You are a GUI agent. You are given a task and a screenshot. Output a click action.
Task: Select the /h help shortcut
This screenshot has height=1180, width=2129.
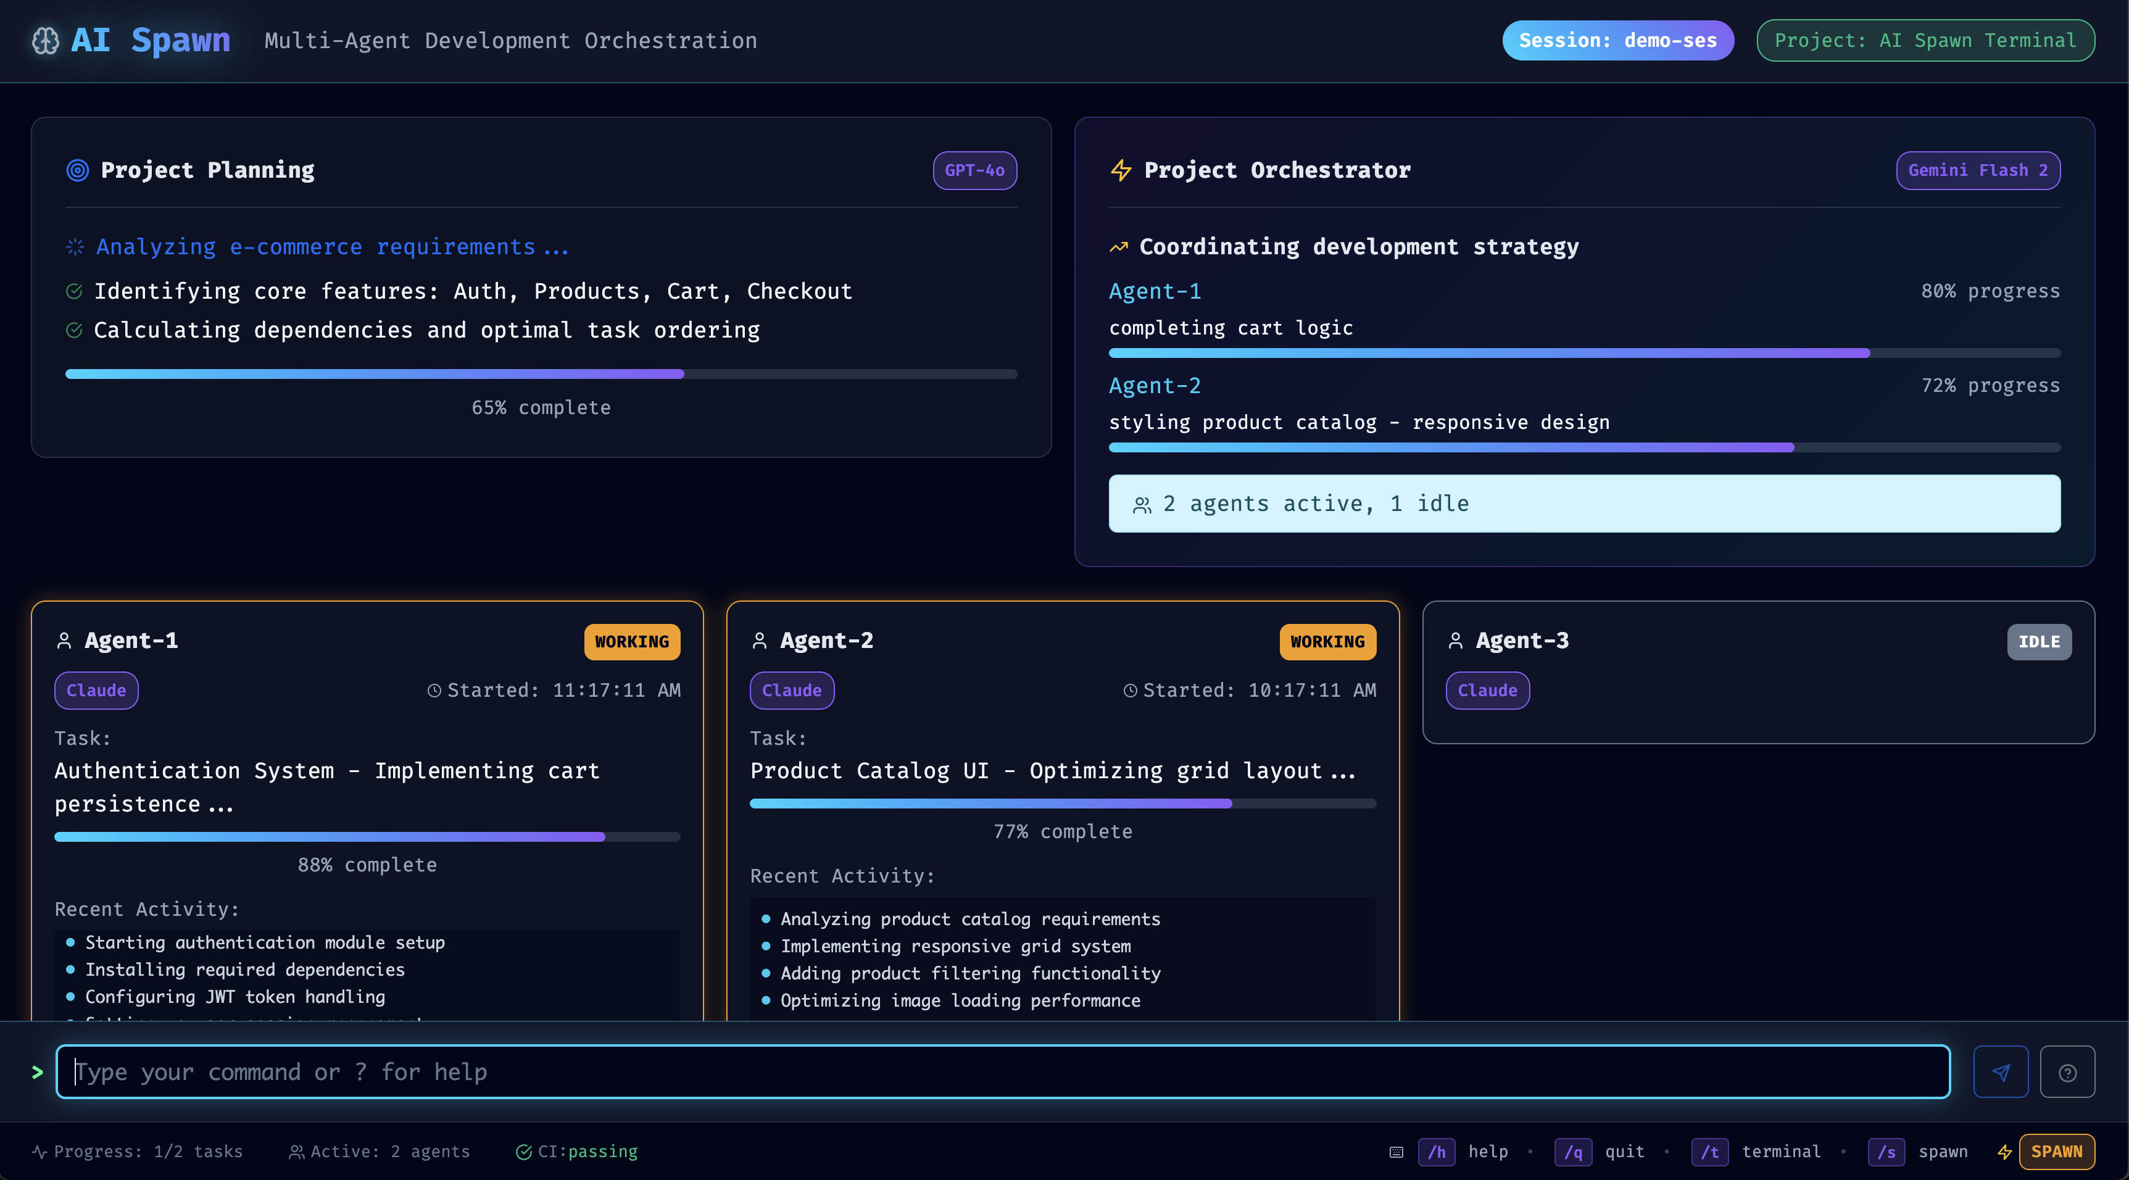click(1437, 1152)
